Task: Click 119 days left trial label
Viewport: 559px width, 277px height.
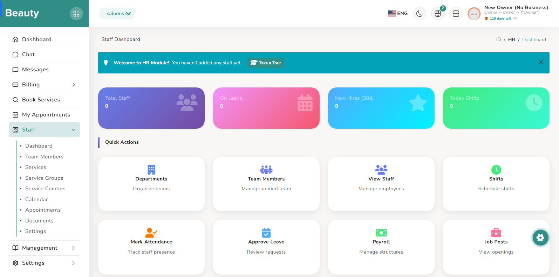Action: click(500, 19)
